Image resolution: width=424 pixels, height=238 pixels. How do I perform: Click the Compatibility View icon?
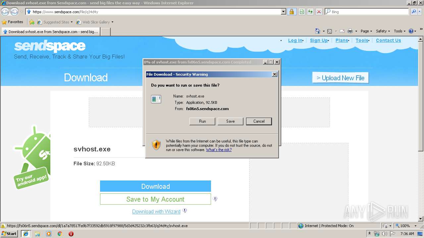click(302, 12)
